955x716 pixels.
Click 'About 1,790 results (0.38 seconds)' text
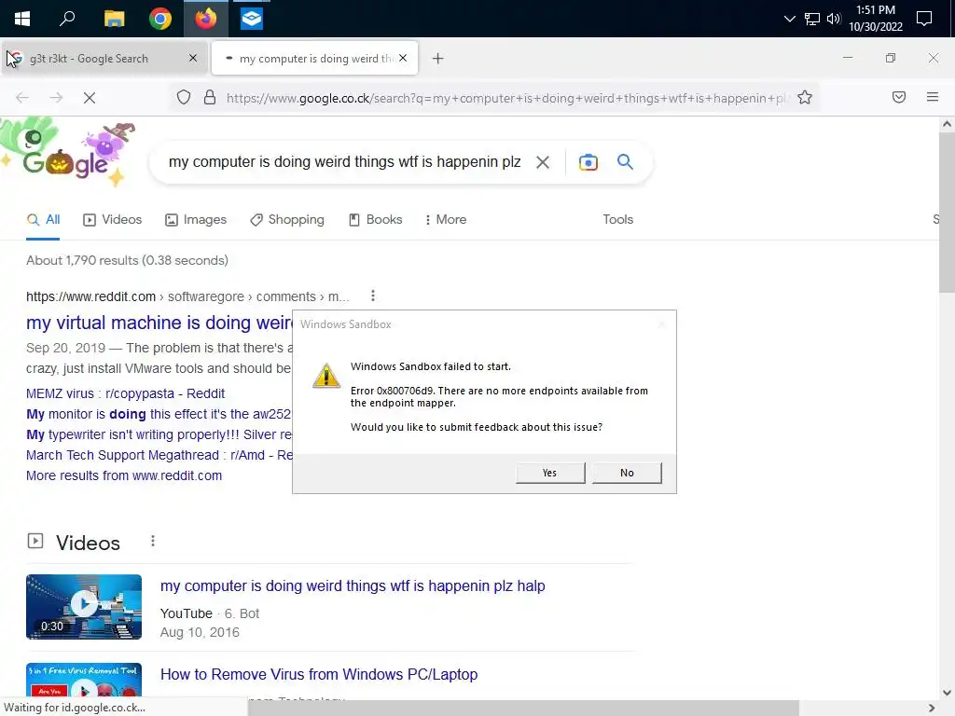(127, 261)
